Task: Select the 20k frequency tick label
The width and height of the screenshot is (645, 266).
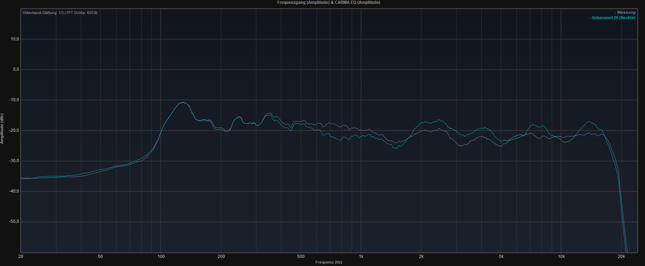Action: tap(621, 257)
